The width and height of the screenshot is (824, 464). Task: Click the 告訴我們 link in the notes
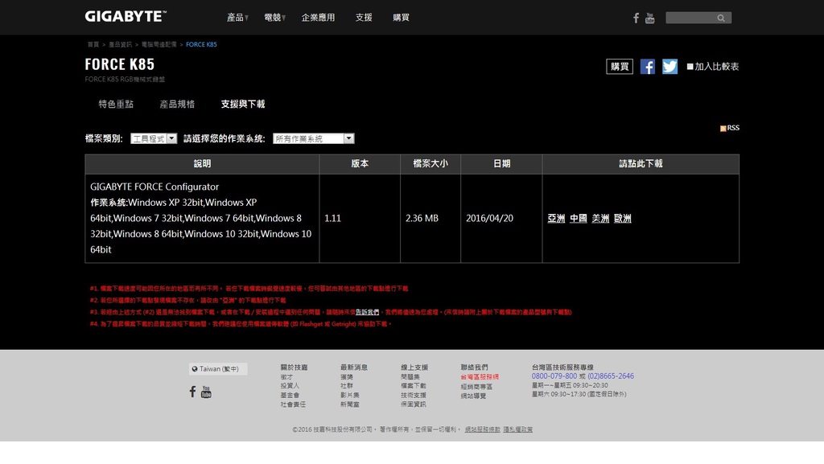367,312
